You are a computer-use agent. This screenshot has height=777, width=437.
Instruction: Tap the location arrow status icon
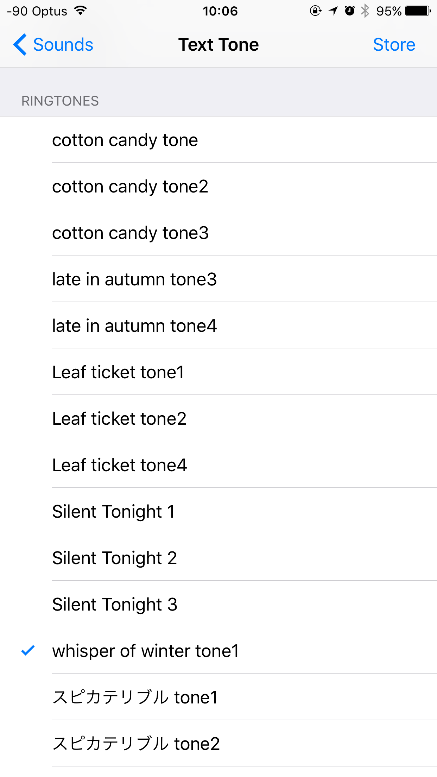[x=333, y=11]
